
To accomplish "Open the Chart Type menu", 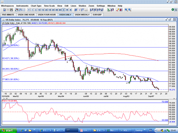I will [36, 6].
